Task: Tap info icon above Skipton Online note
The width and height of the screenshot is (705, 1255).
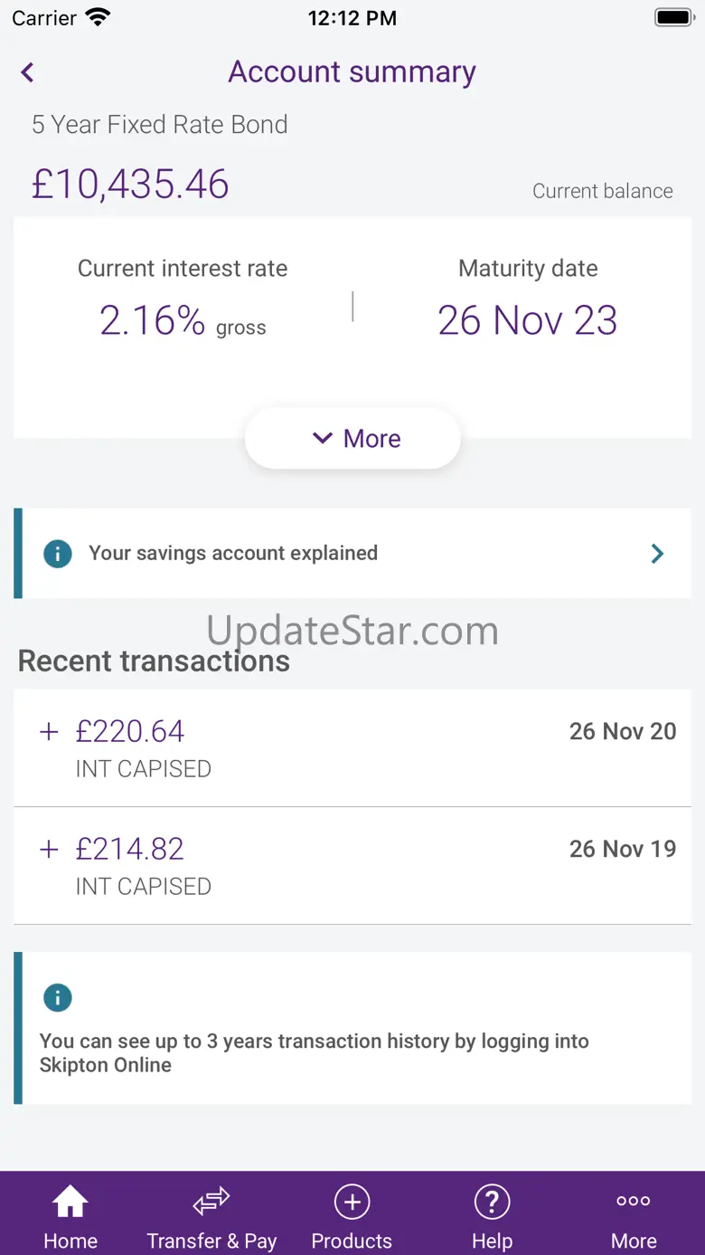Action: (x=58, y=997)
